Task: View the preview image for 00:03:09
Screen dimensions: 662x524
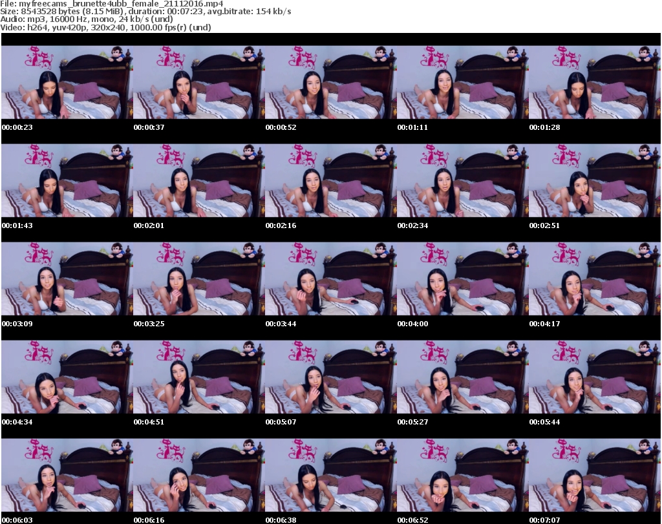Action: point(67,279)
